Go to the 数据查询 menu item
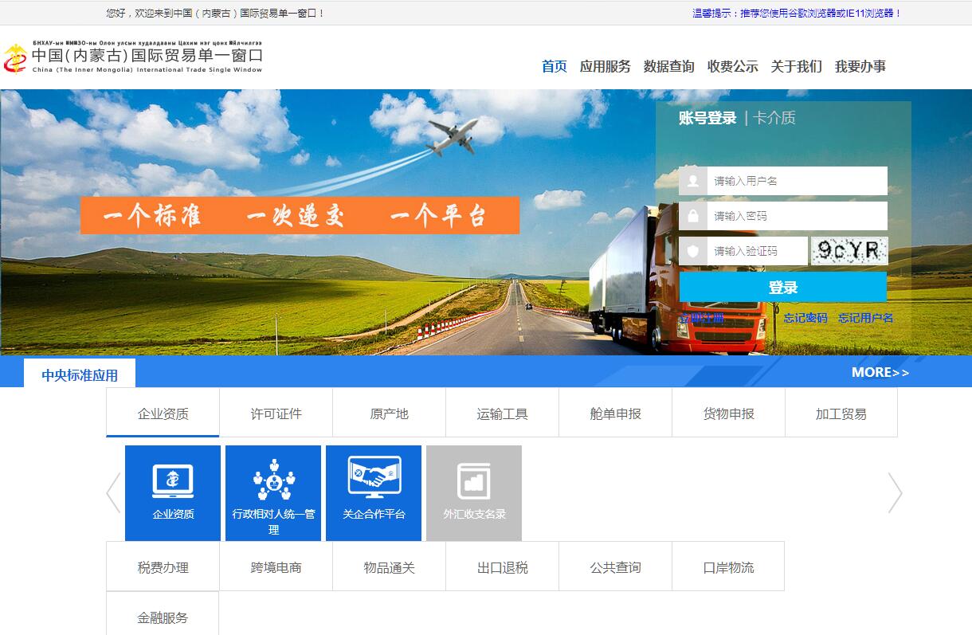 pyautogui.click(x=668, y=66)
